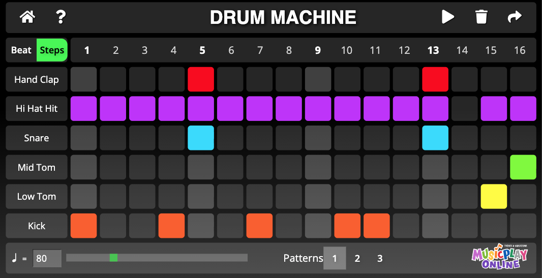Turn off the green Mid Tom step 16
The width and height of the screenshot is (542, 278).
(x=523, y=167)
